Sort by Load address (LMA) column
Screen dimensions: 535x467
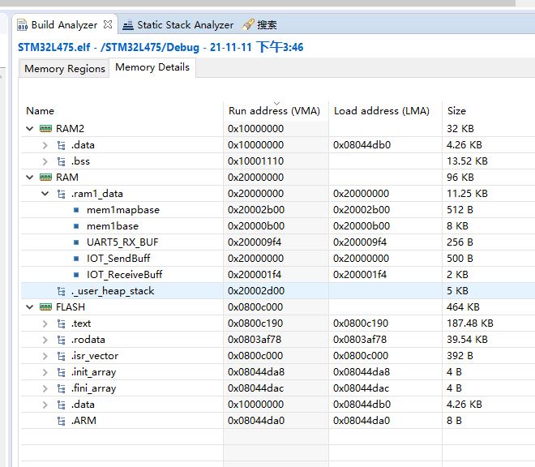point(385,111)
